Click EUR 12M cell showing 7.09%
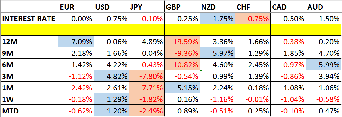This screenshot has width=342, height=117. pos(76,42)
